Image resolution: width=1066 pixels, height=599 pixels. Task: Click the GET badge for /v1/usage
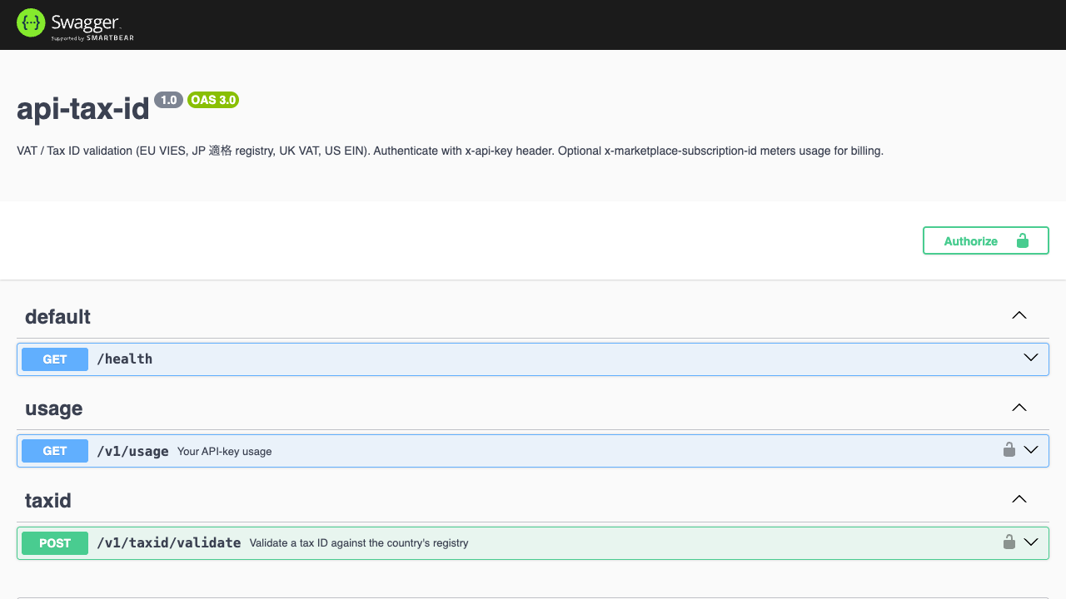(x=55, y=451)
